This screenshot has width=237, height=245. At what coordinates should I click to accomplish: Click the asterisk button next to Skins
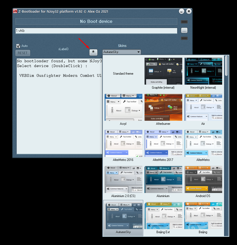93,52
